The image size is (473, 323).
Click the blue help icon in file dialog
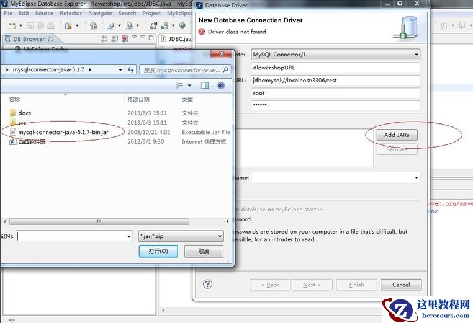click(221, 86)
